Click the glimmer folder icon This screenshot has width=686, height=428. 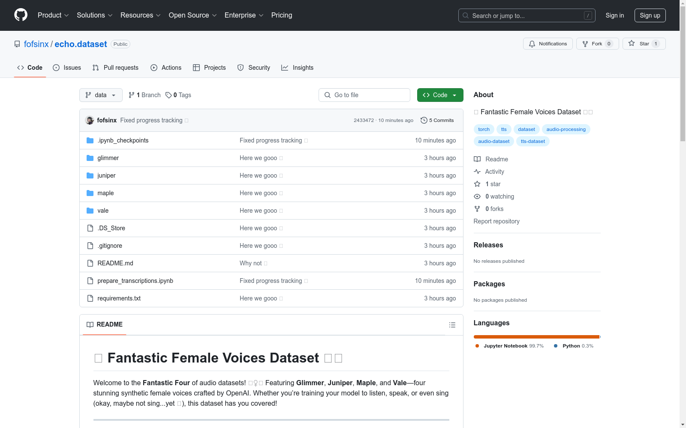[90, 158]
